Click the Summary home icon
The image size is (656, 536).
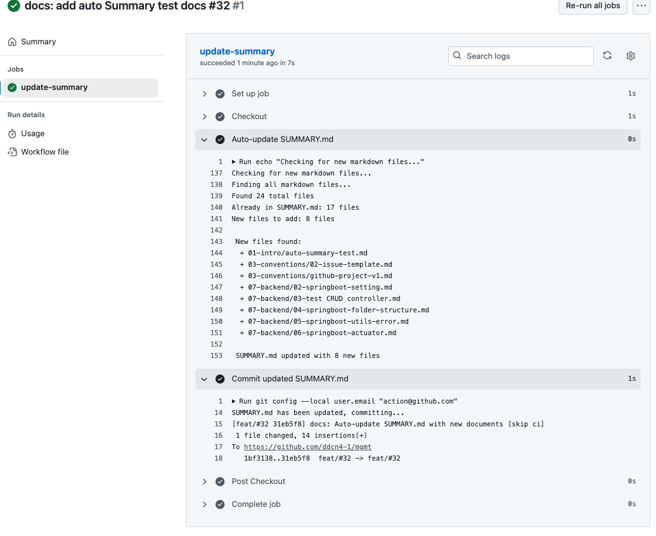click(12, 42)
